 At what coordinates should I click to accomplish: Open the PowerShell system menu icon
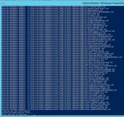tap(3, 3)
